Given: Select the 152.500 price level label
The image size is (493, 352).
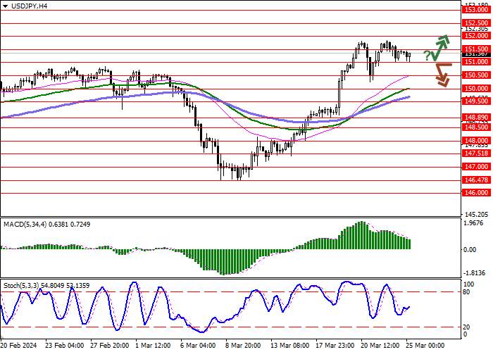Looking at the screenshot, I should (476, 23).
